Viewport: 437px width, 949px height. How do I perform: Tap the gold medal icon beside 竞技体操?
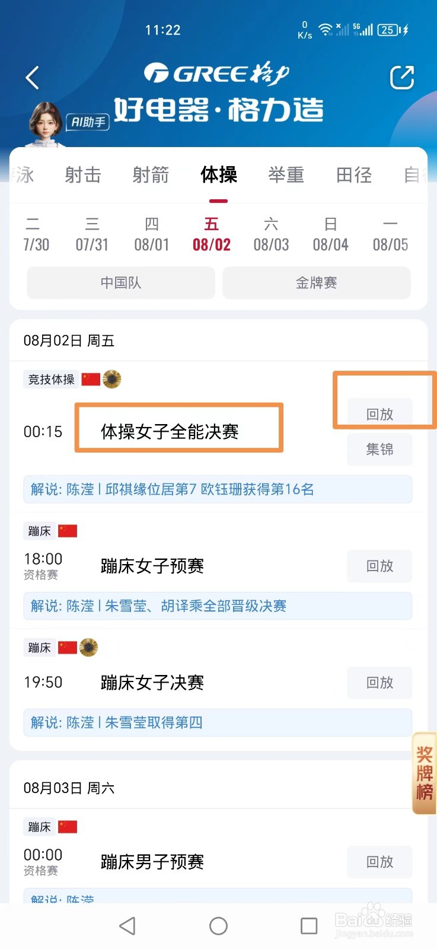111,379
